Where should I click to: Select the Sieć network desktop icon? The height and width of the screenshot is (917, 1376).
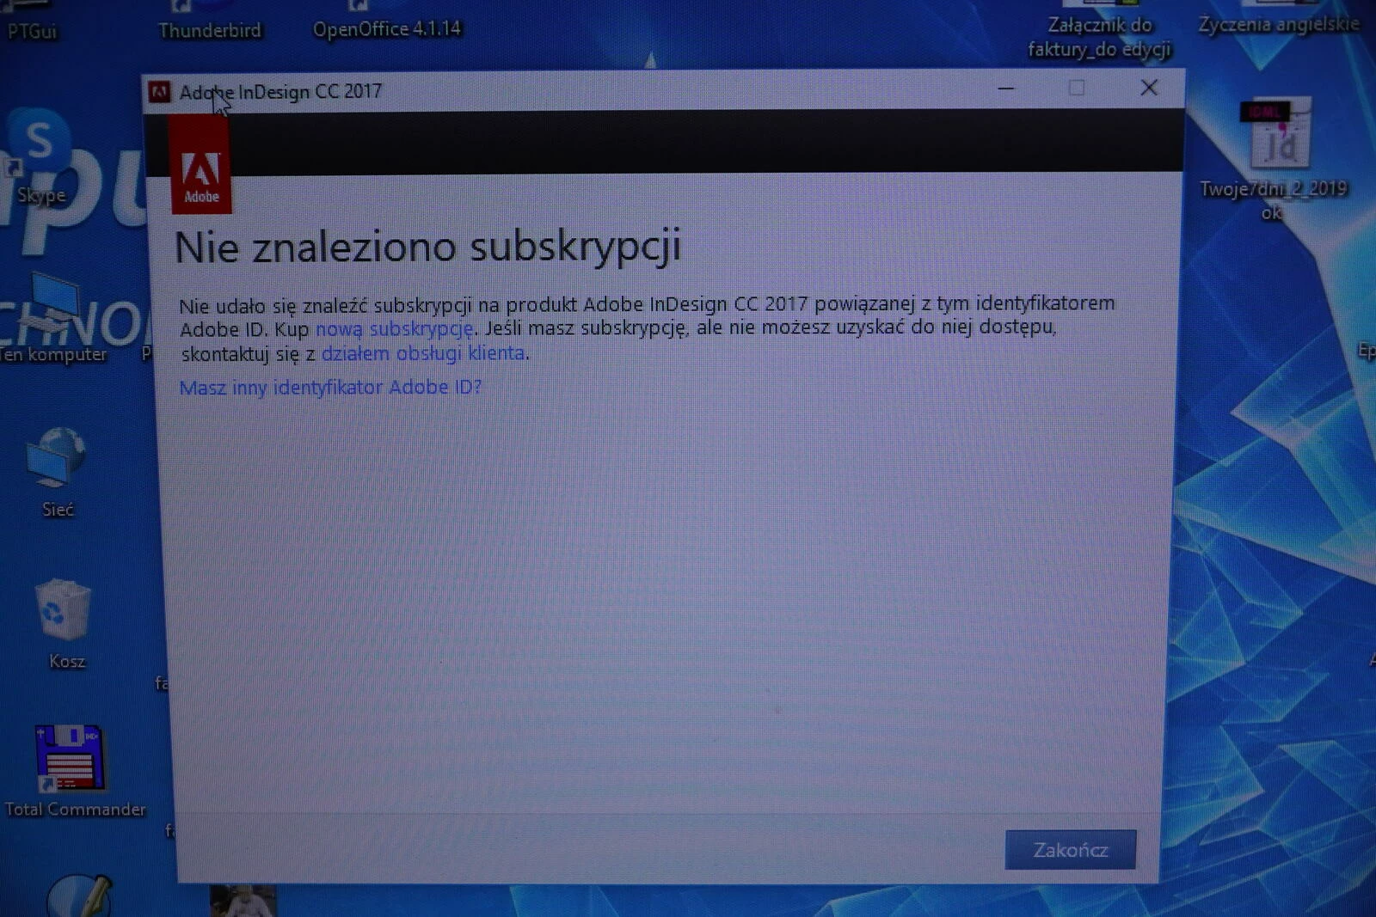[57, 472]
